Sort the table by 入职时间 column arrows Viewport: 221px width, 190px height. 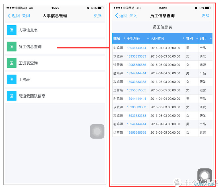coord(183,38)
